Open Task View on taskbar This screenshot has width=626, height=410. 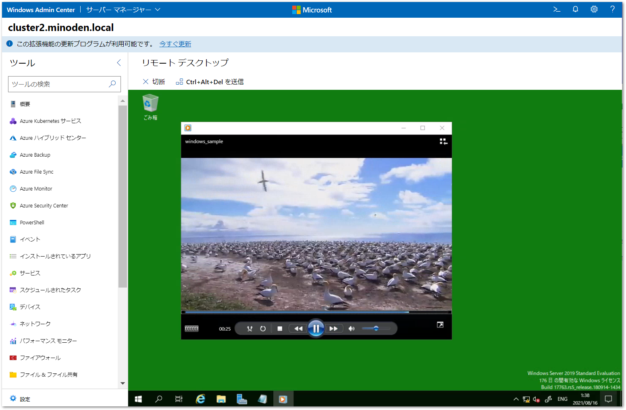coord(179,399)
